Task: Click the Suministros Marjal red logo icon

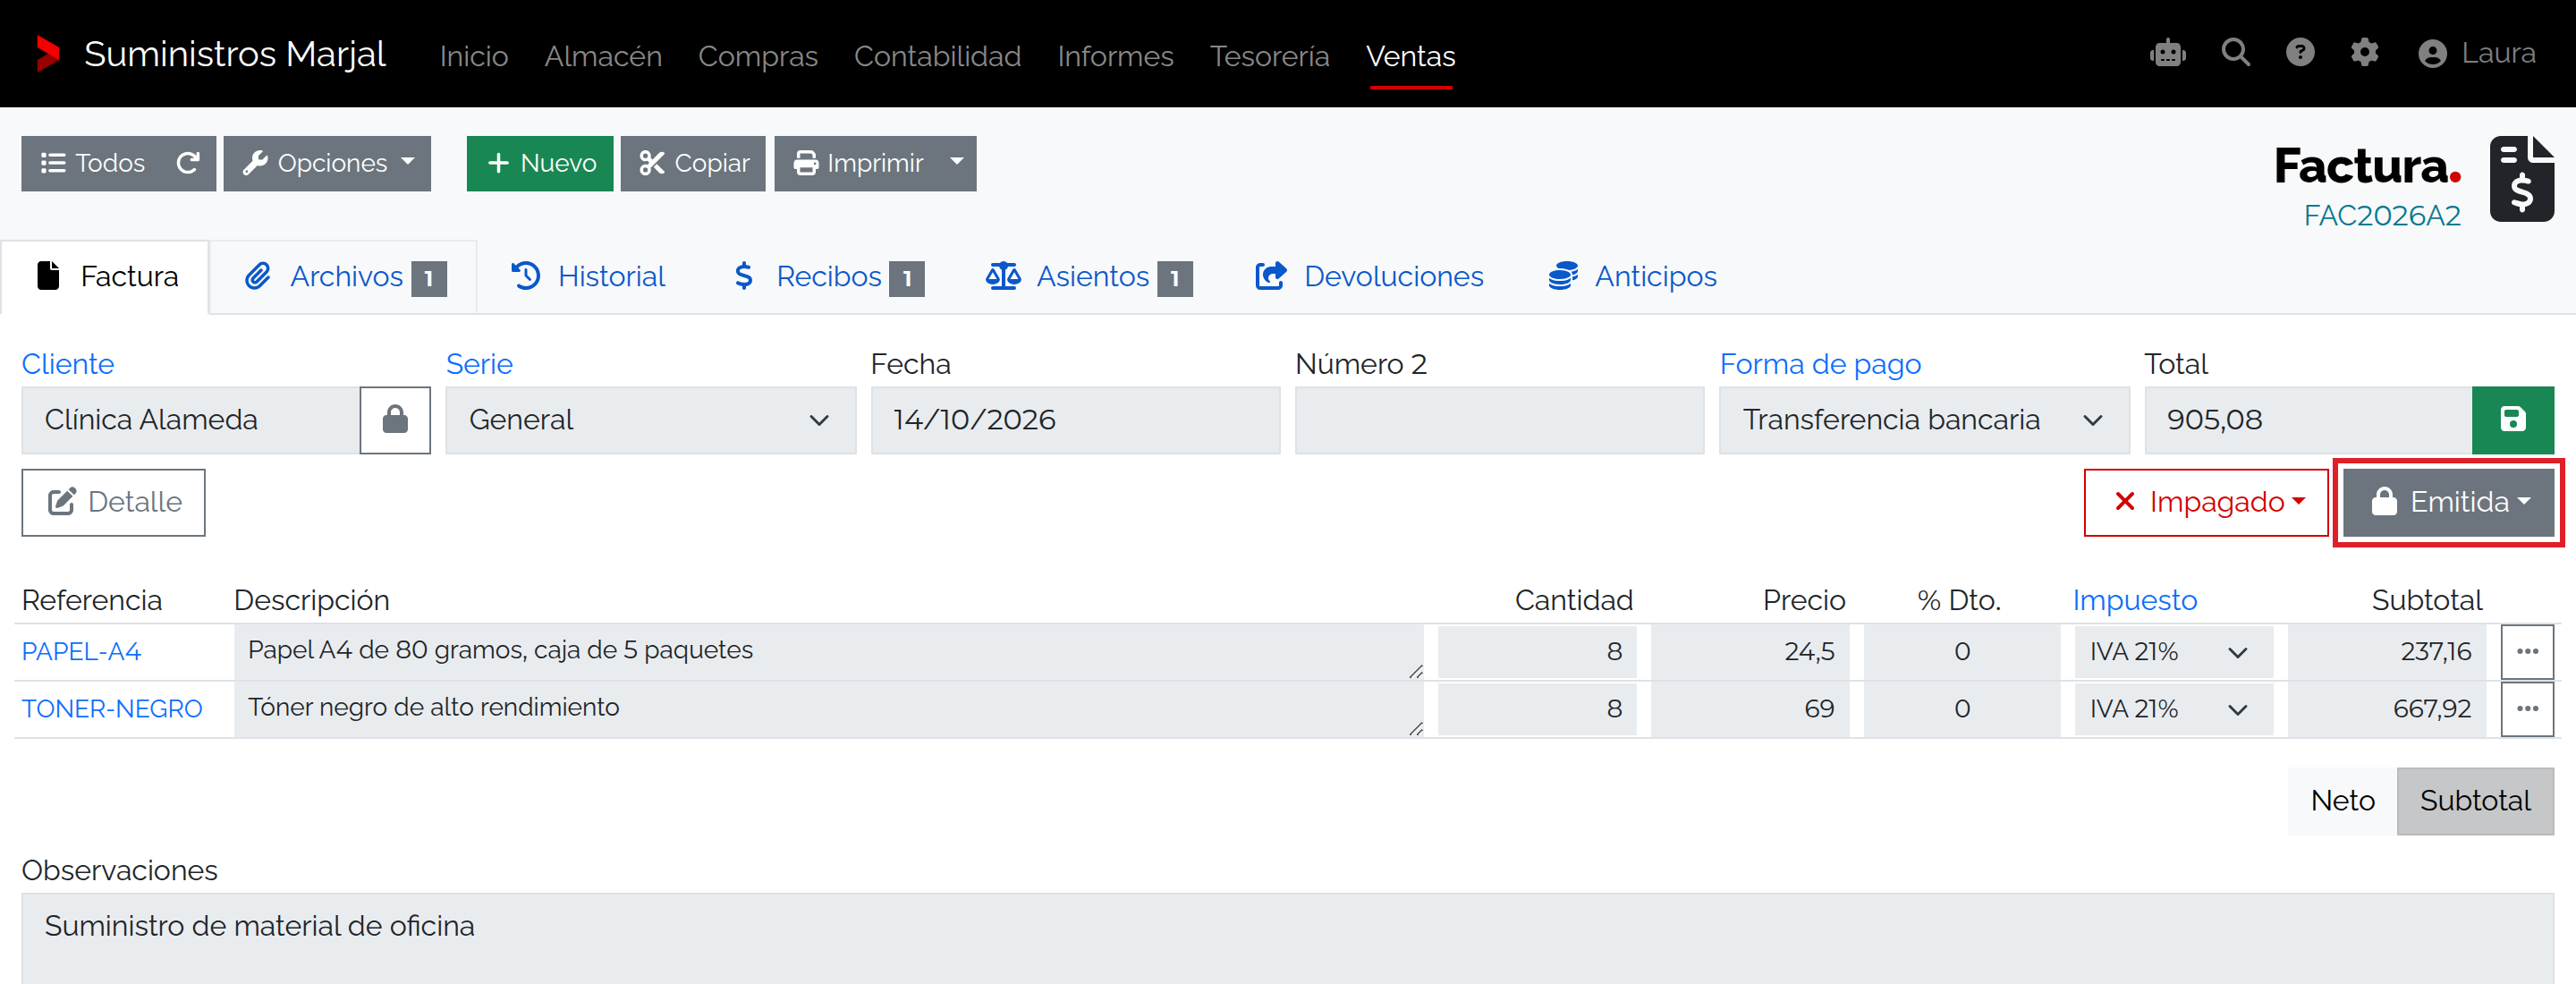Action: [x=47, y=54]
